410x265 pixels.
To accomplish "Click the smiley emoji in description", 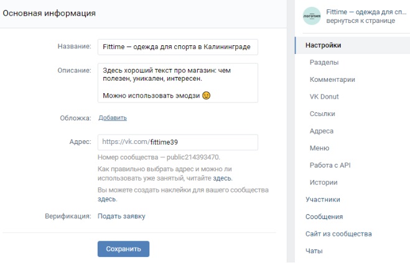I will click(x=207, y=96).
